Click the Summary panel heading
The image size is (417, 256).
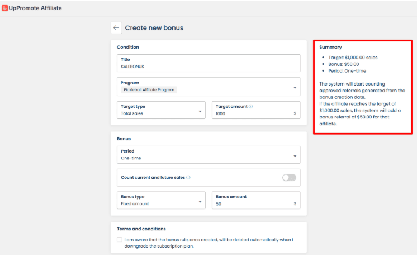[x=330, y=47]
